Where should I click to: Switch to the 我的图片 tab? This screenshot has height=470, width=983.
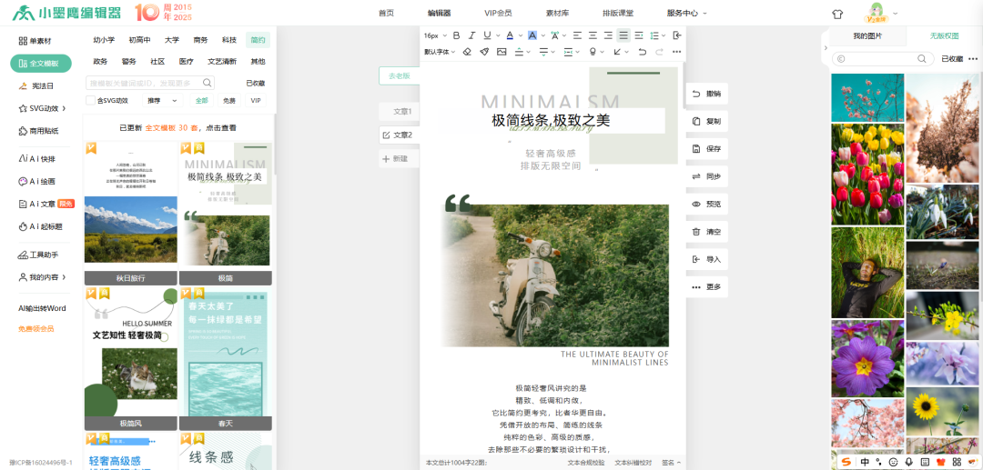[x=867, y=36]
